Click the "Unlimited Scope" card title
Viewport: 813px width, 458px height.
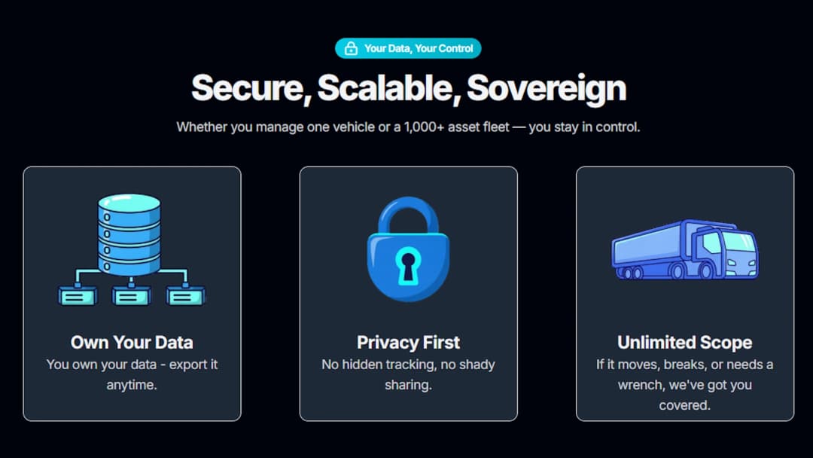(x=684, y=343)
